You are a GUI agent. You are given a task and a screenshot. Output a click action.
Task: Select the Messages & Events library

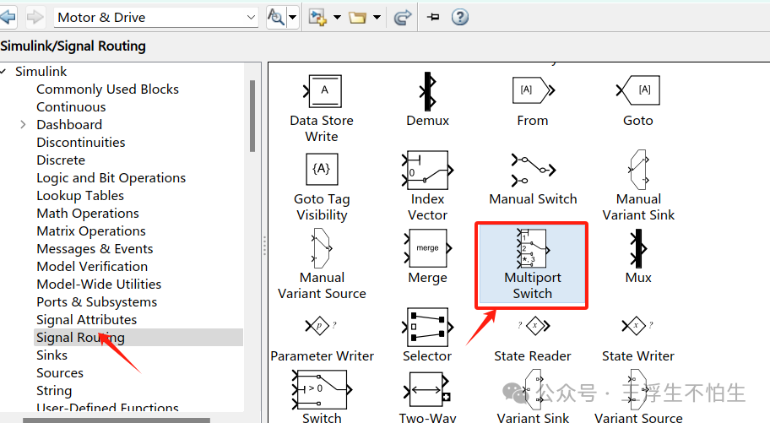(x=95, y=248)
